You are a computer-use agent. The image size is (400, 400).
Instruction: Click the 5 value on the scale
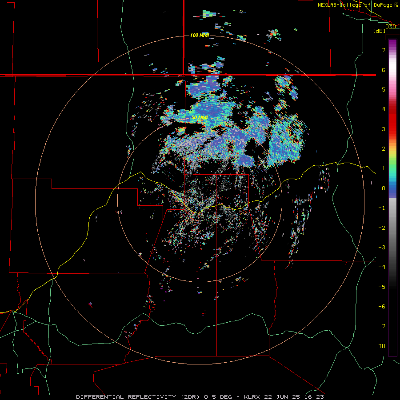384,89
